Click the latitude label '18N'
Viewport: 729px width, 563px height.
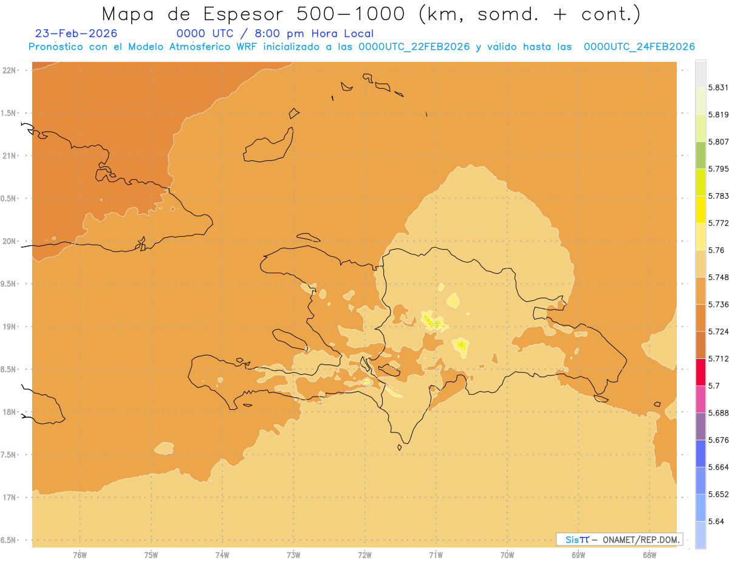[x=10, y=412]
